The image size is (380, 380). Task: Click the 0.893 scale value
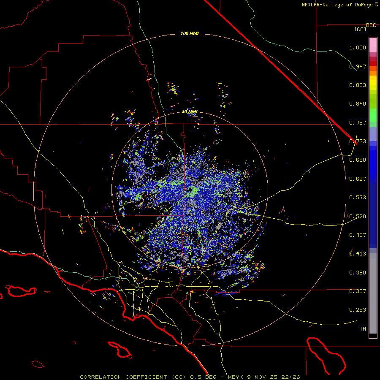coord(358,85)
